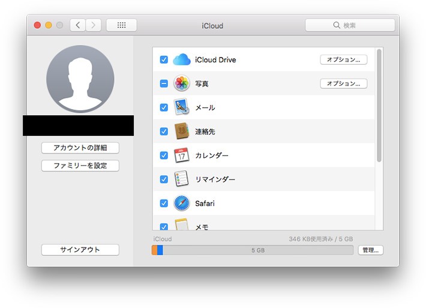Uncheck the カレンダー checkbox
This screenshot has width=426, height=308.
point(164,155)
